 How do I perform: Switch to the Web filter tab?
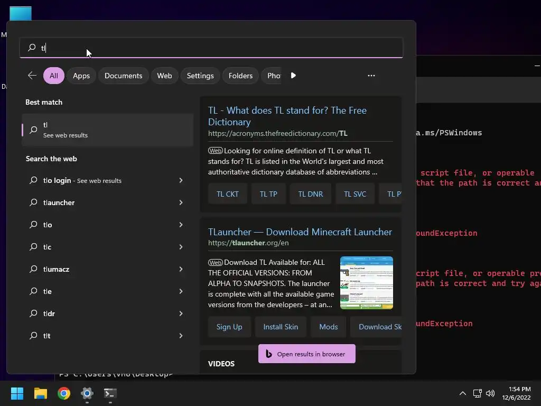[x=165, y=76]
